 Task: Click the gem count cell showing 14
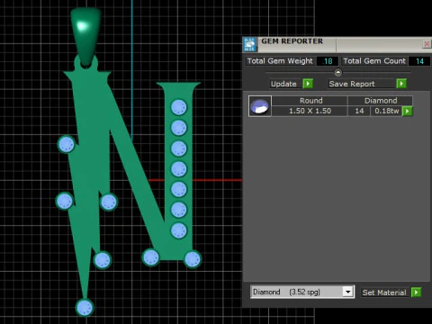click(359, 111)
